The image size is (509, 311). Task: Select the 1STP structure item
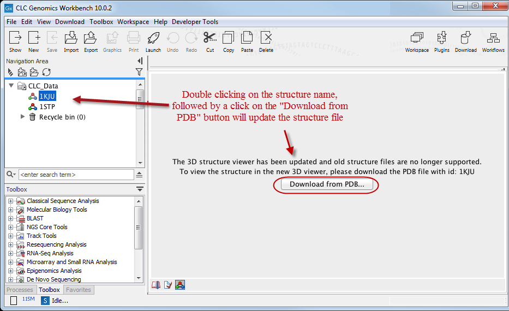[47, 106]
